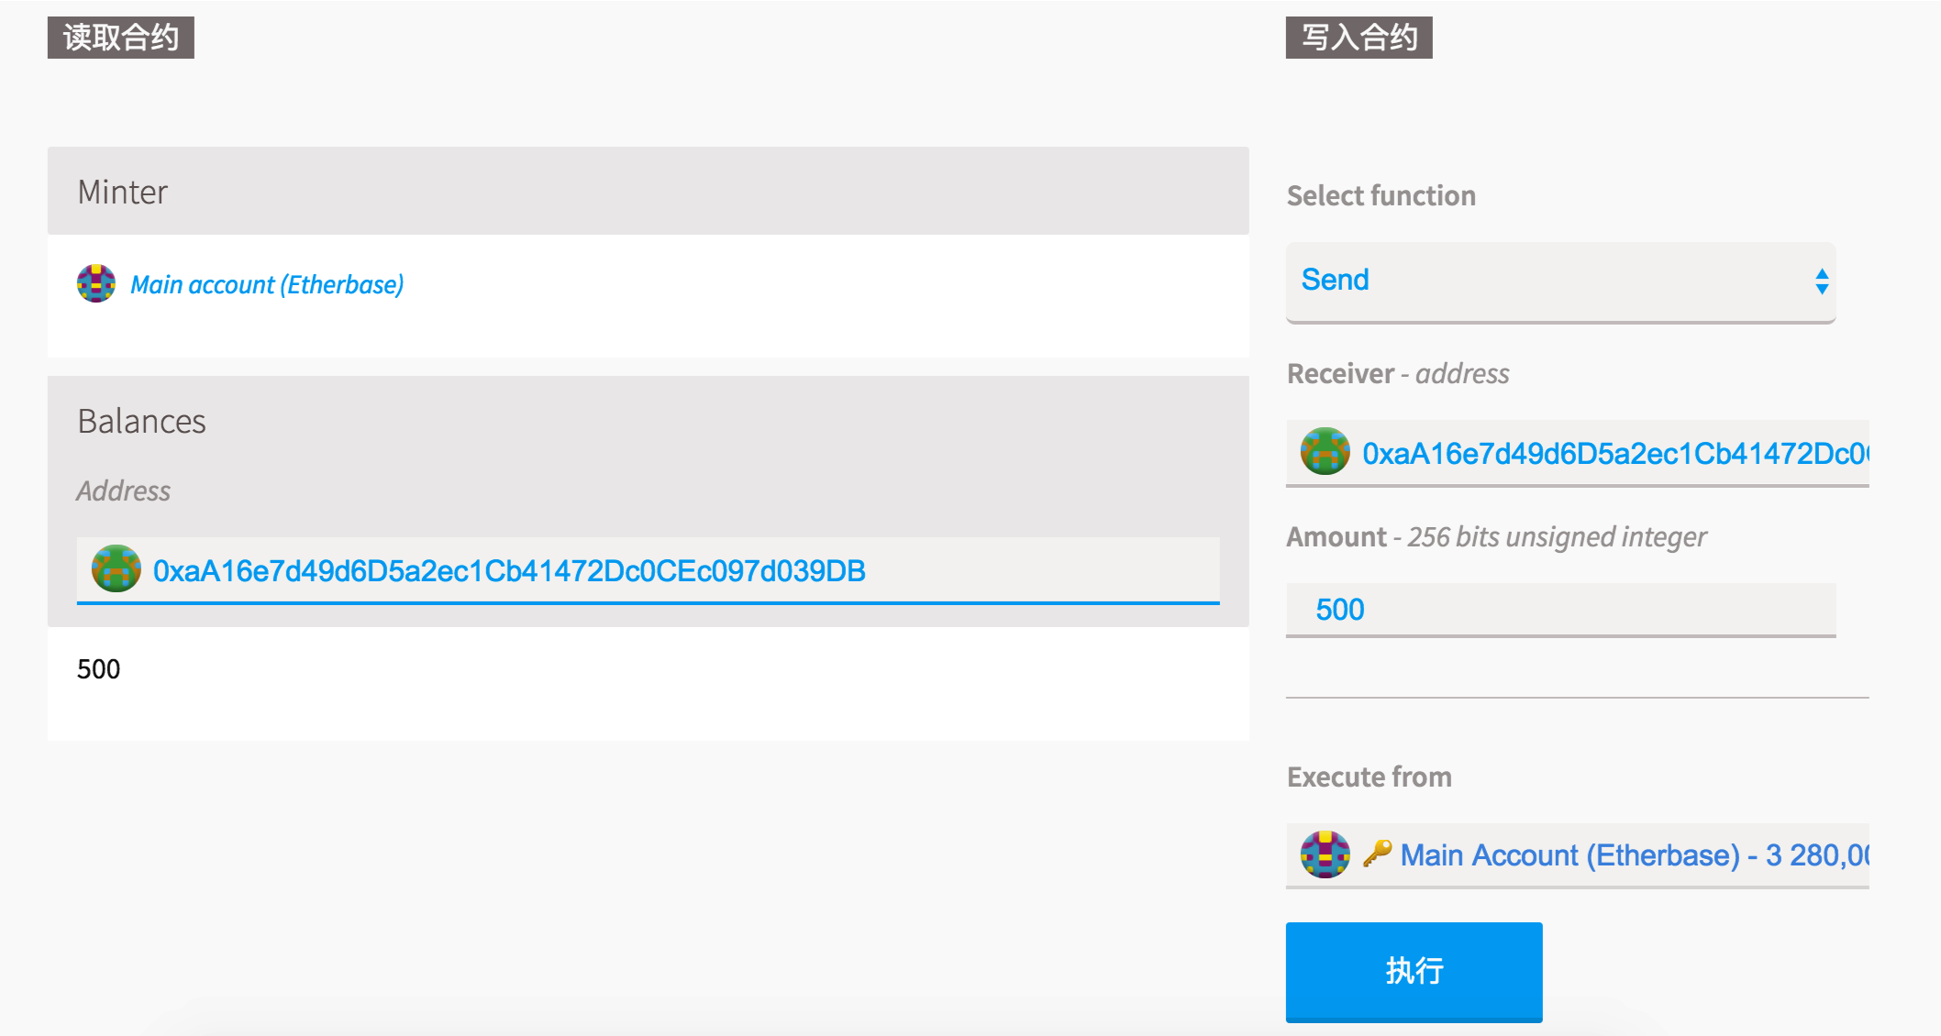Open the 读取合约 section header
This screenshot has width=1941, height=1036.
click(121, 38)
